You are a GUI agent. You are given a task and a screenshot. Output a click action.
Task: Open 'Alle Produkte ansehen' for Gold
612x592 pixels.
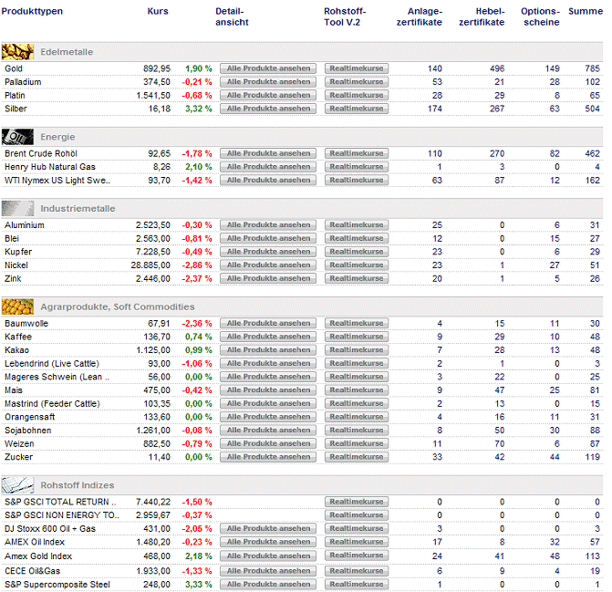click(267, 68)
